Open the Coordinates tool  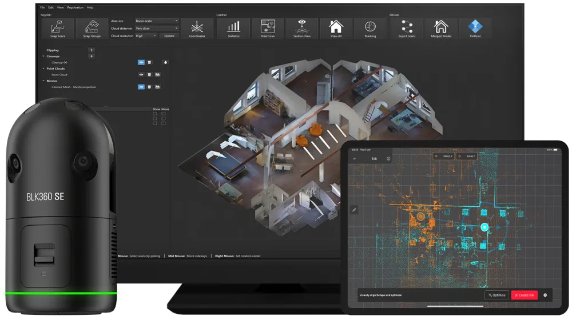pyautogui.click(x=197, y=29)
